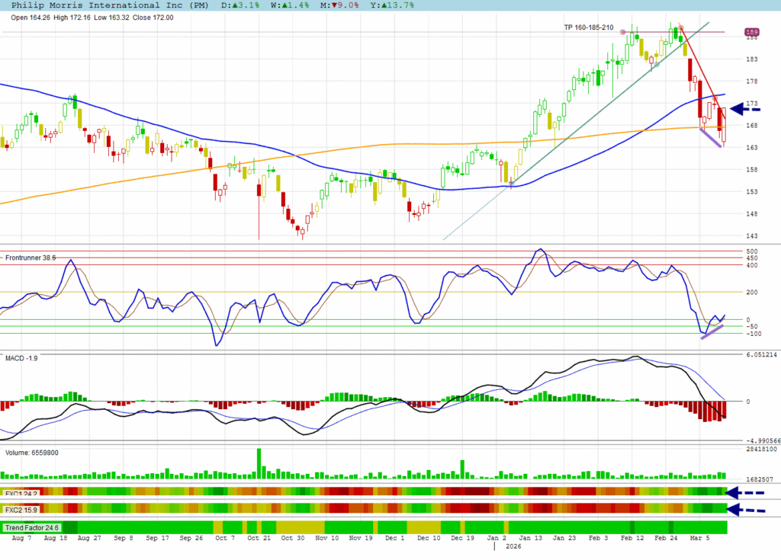Click the Frontrunner 38.6 indicator label

[x=31, y=258]
